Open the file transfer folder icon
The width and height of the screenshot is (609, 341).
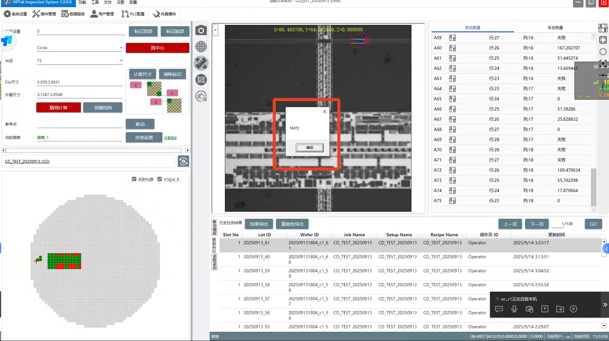pyautogui.click(x=560, y=309)
